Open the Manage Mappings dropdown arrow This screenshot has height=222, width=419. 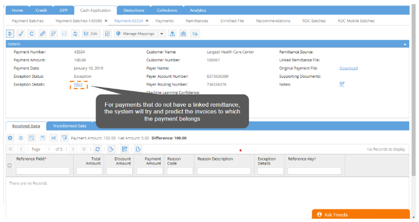(162, 34)
